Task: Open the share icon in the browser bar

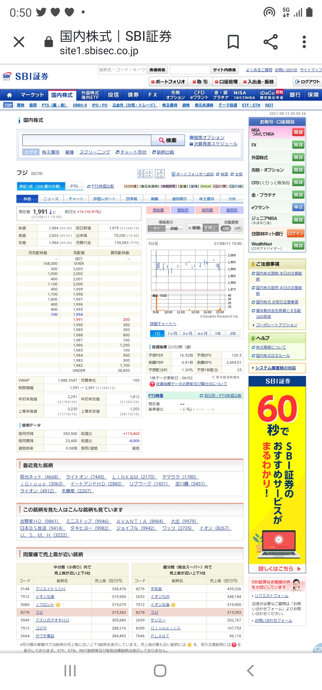Action: 270,42
